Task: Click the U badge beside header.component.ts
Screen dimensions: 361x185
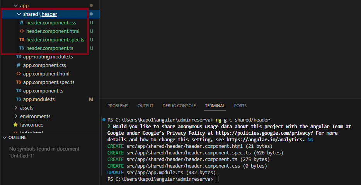Action: tap(91, 48)
